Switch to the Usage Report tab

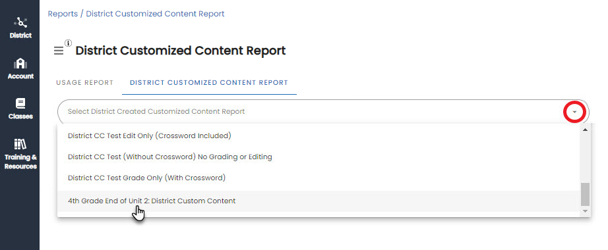pyautogui.click(x=84, y=82)
